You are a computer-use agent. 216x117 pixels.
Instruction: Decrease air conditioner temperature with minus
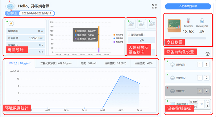pyautogui.click(x=207, y=102)
